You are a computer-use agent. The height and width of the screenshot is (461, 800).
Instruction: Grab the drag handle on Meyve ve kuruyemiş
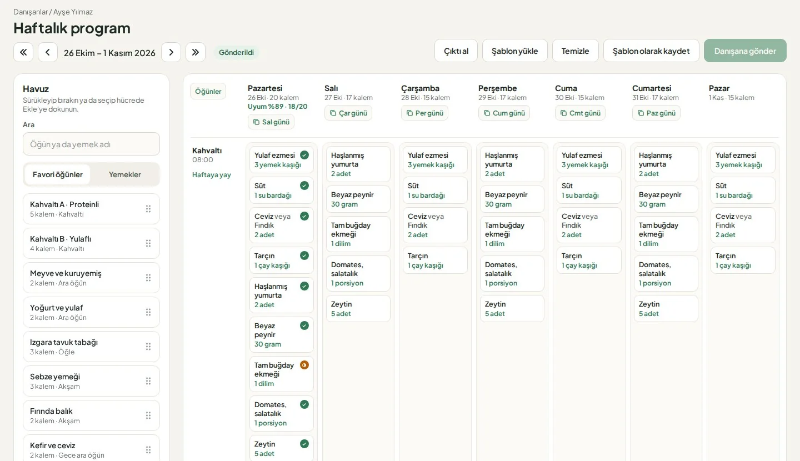tap(148, 278)
